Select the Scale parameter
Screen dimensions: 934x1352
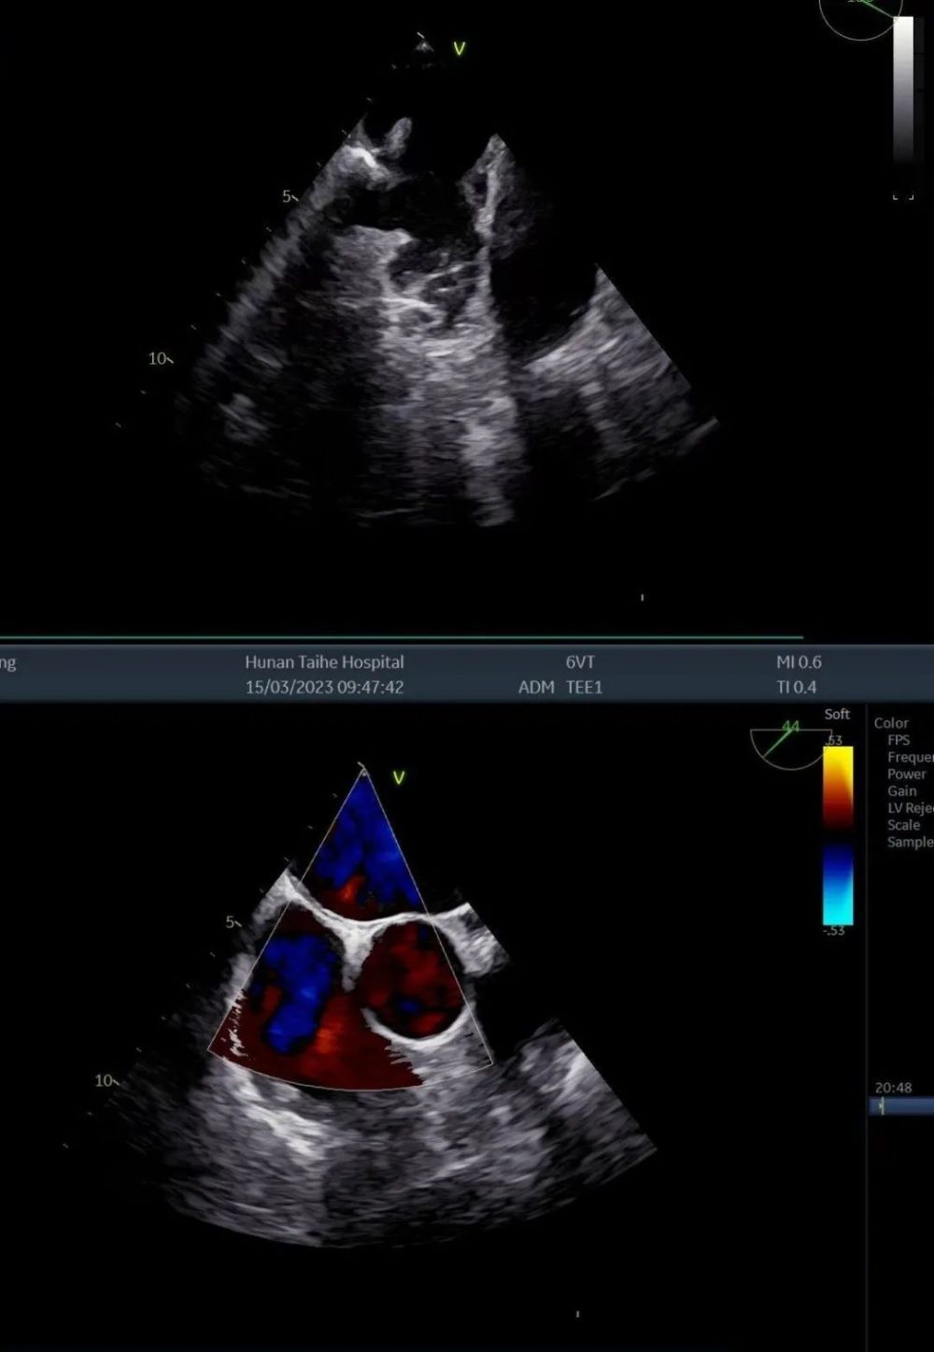[903, 825]
